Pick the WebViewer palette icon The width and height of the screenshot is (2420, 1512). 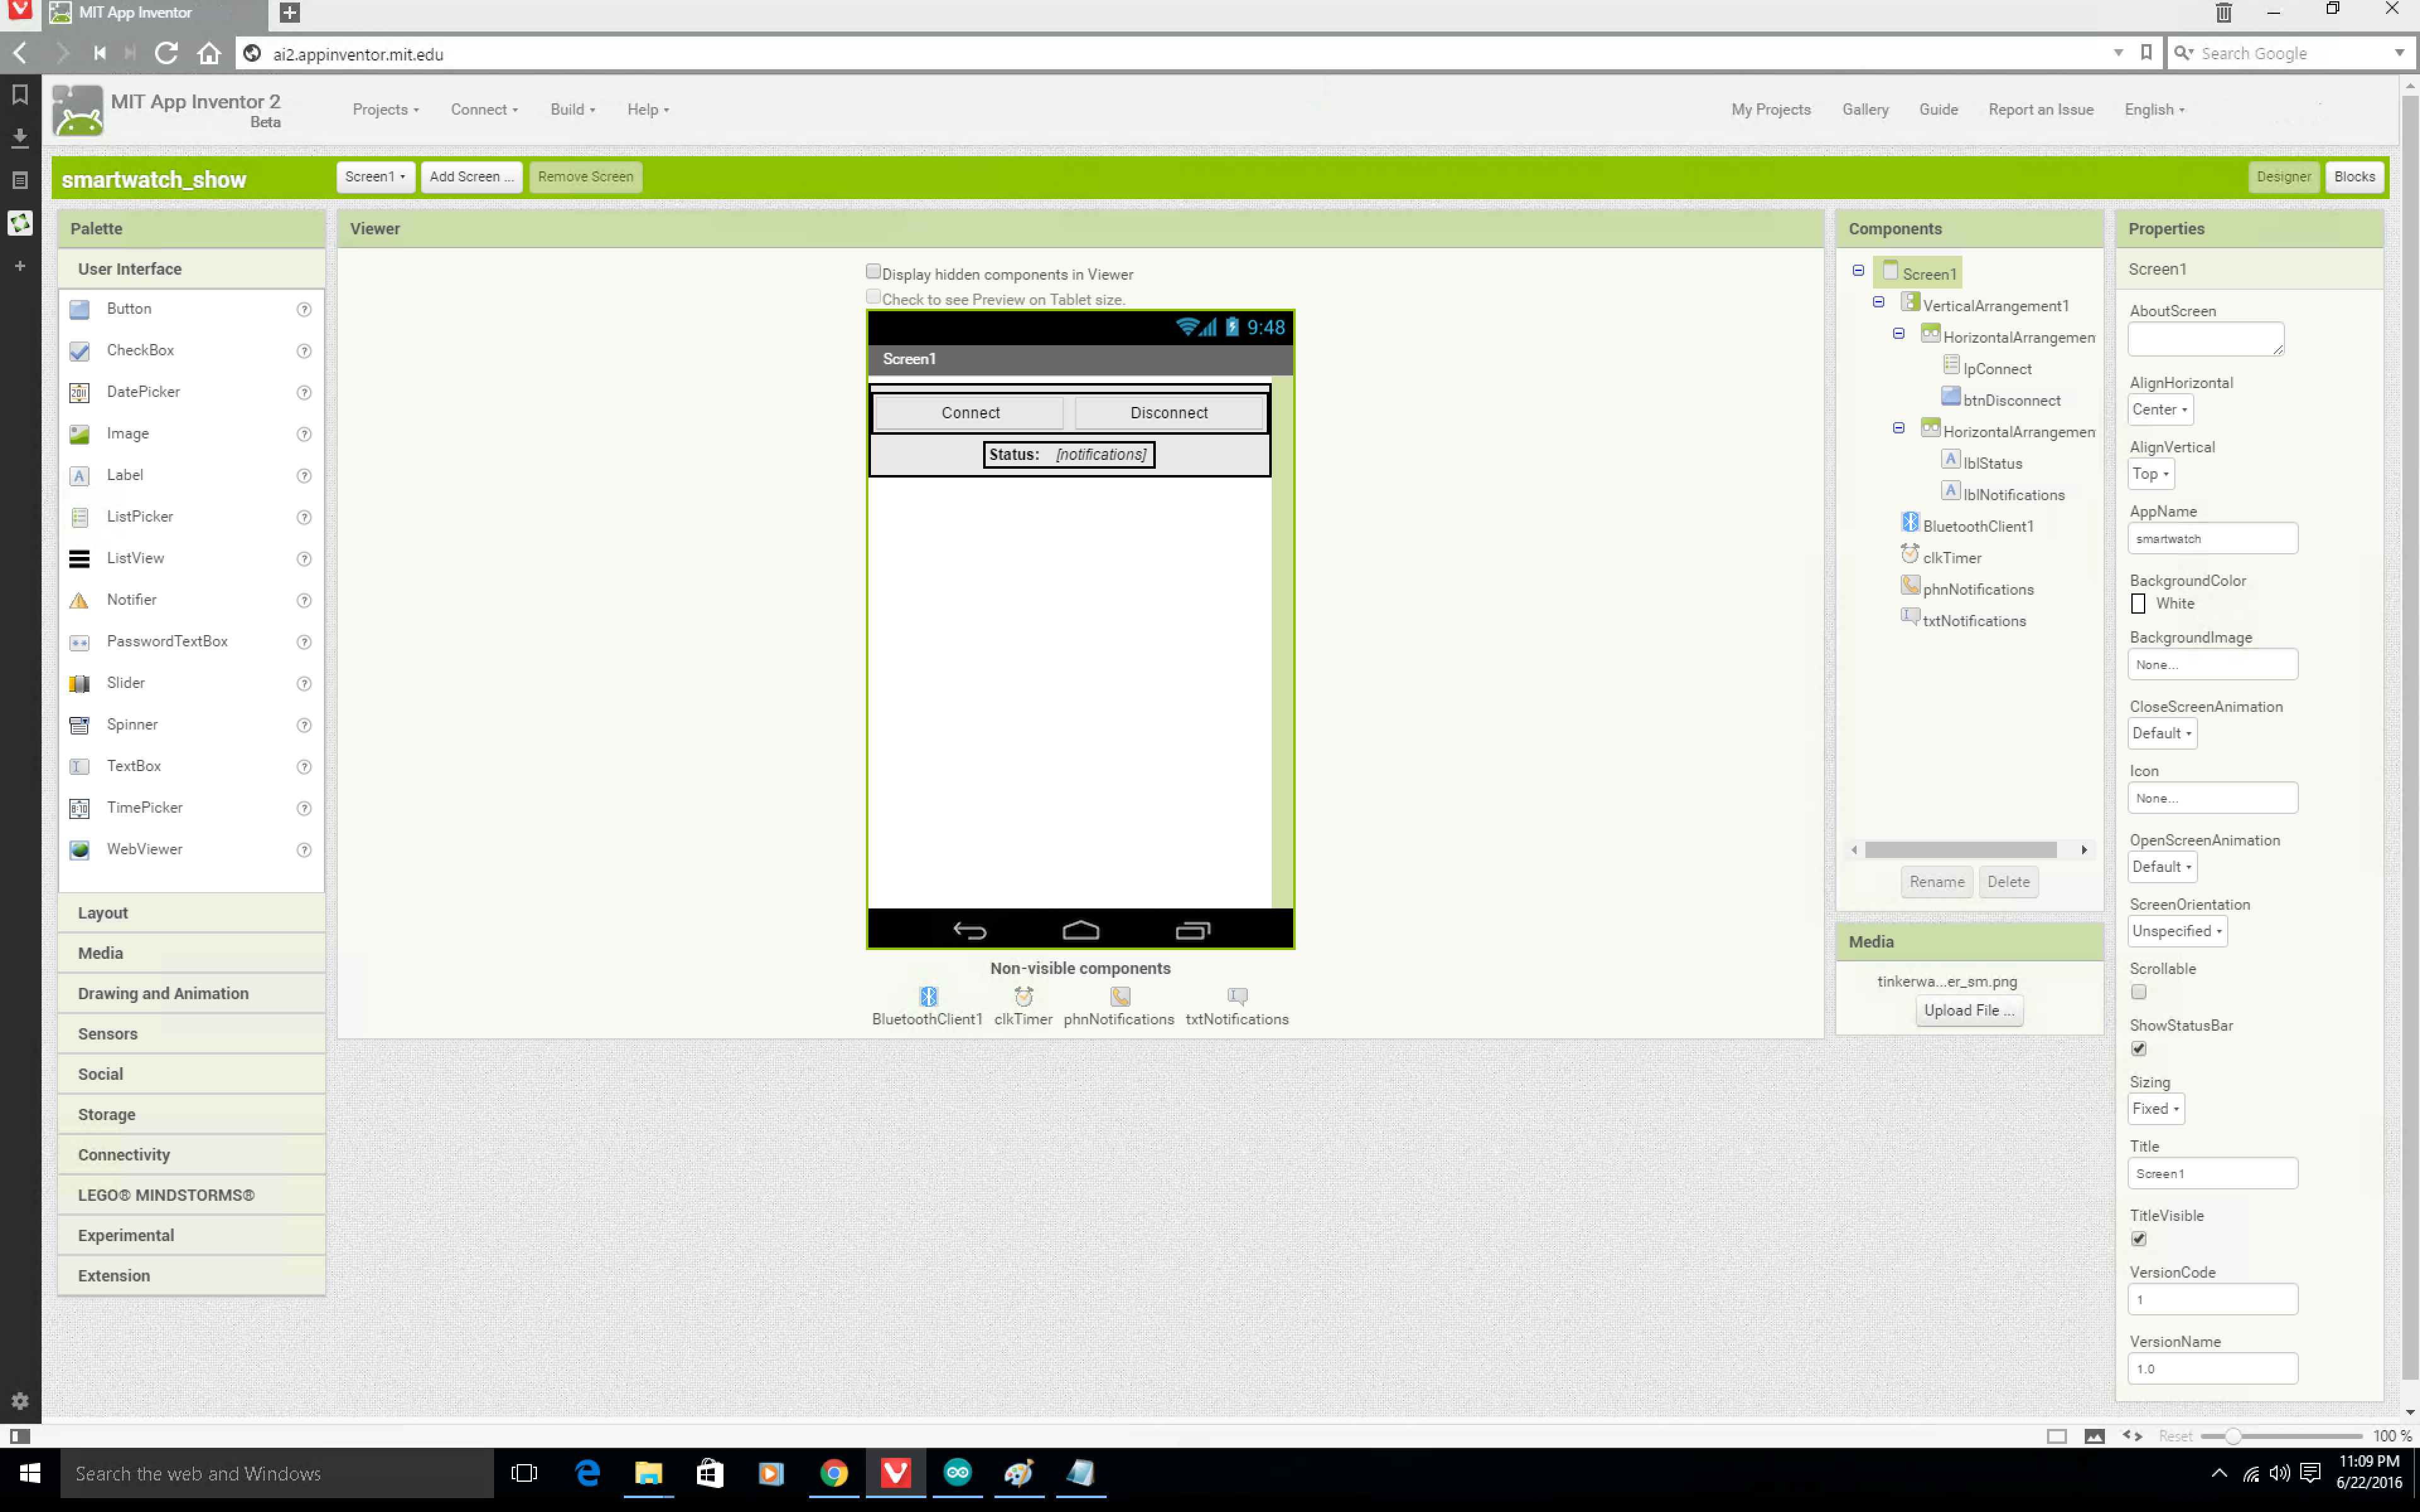[80, 849]
